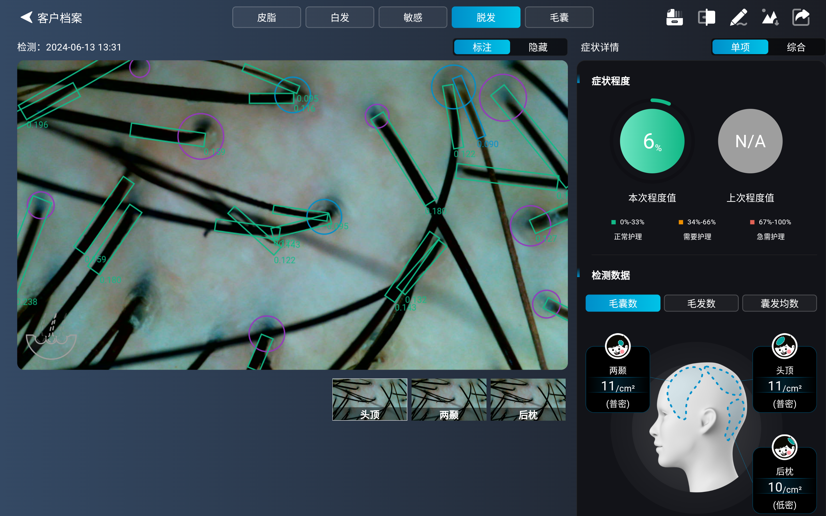Click the before-after compare icon
826x516 pixels.
(x=706, y=17)
